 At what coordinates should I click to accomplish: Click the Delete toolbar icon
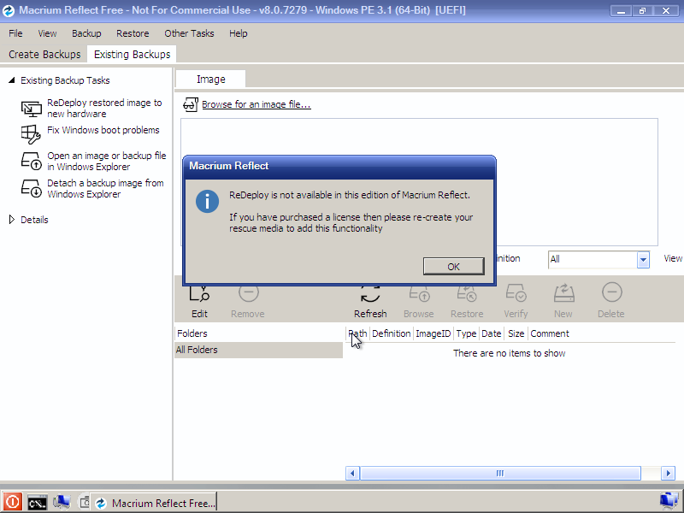point(611,292)
